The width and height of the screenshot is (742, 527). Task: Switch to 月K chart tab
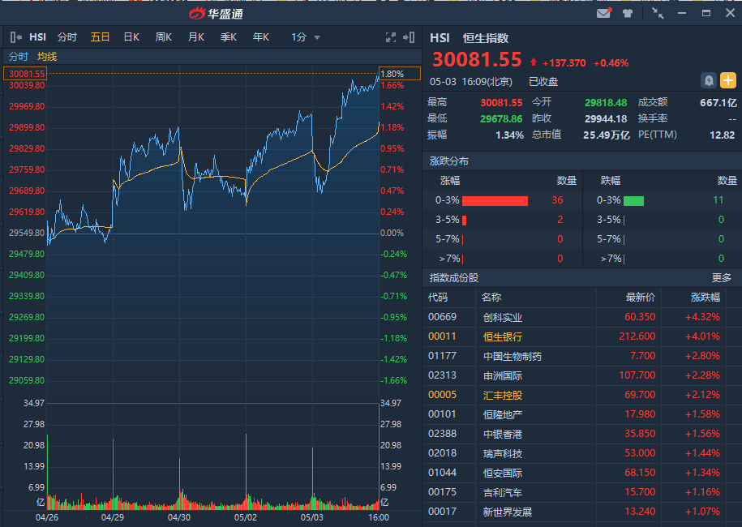coord(196,37)
